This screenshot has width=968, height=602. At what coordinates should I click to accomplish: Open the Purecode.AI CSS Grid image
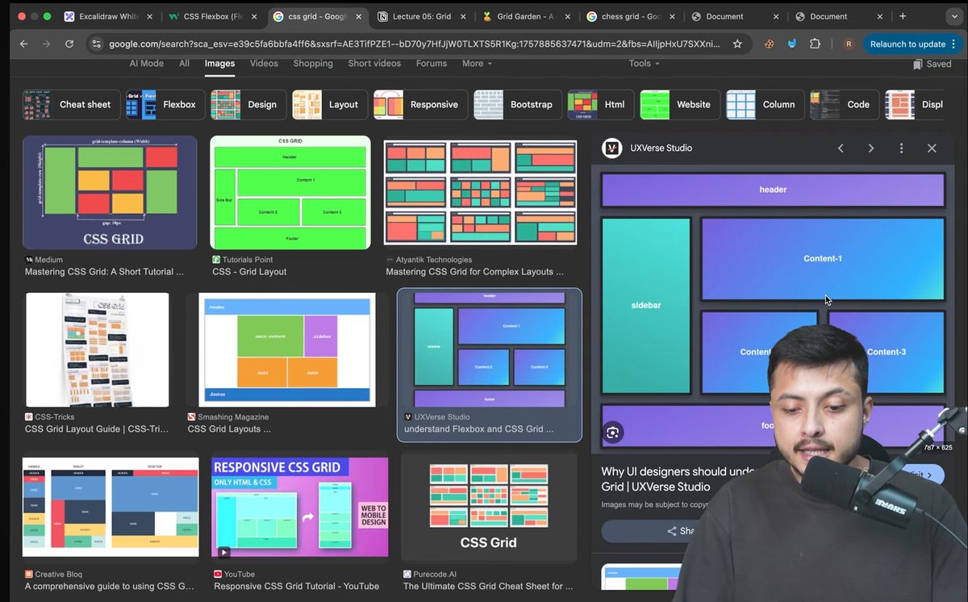pyautogui.click(x=489, y=507)
